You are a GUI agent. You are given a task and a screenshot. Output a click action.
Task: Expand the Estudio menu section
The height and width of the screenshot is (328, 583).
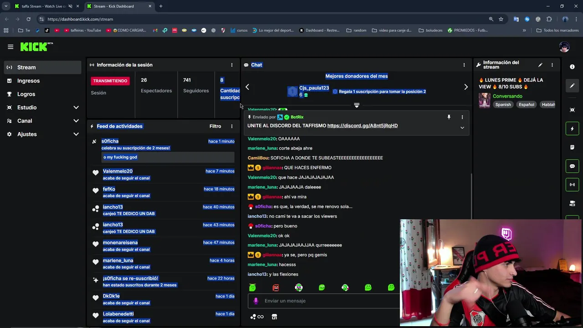coord(43,108)
